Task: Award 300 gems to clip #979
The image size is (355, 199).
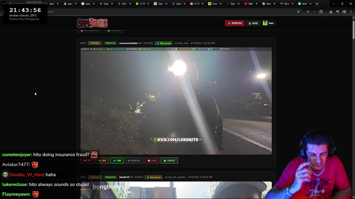Action: tap(117, 161)
